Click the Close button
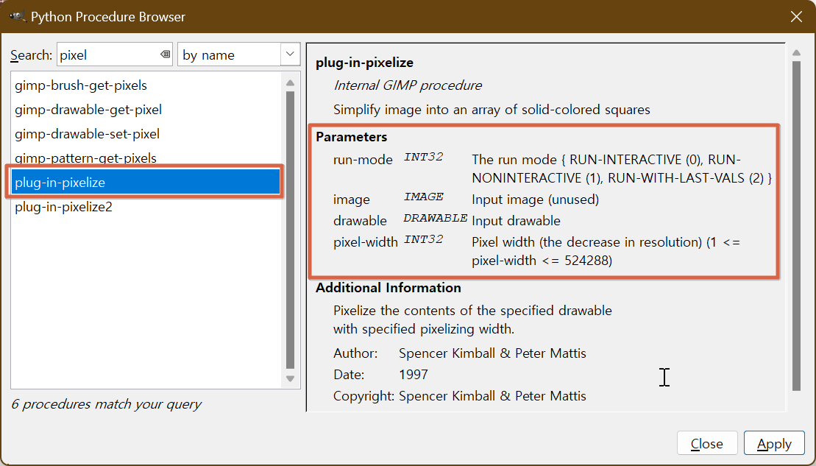Viewport: 816px width, 466px height. [706, 443]
